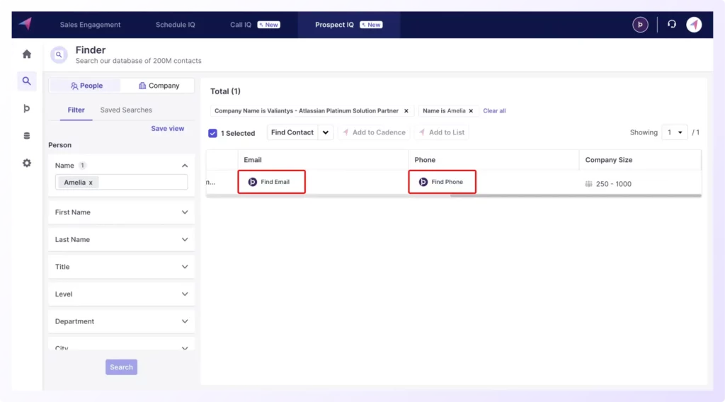This screenshot has height=402, width=725.
Task: Open the Saved Searches tab
Action: 126,110
